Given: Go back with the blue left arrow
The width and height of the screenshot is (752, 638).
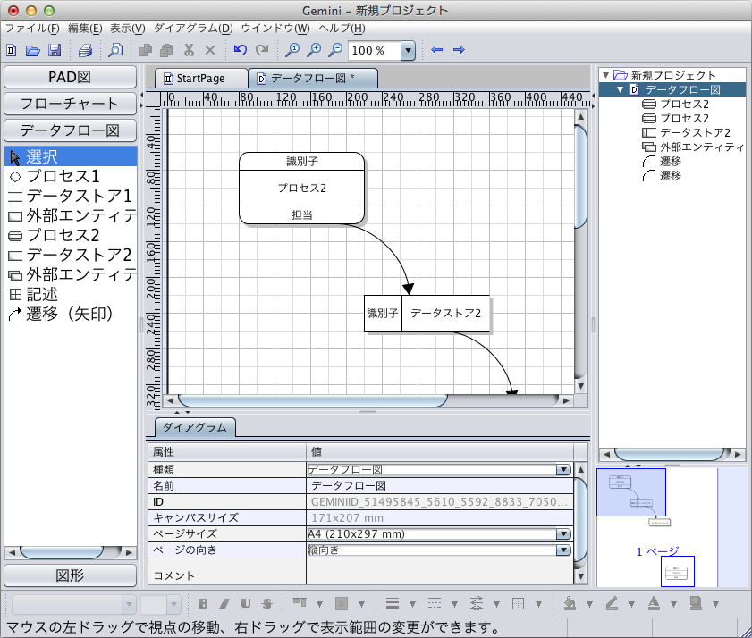Looking at the screenshot, I should coord(436,49).
